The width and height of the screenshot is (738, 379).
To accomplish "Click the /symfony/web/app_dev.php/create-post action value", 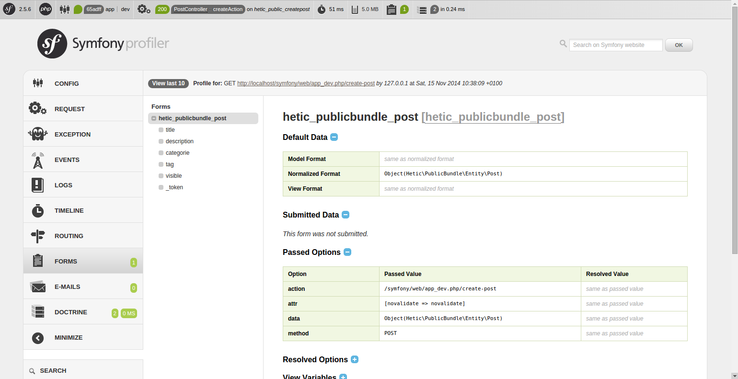I will tap(440, 289).
